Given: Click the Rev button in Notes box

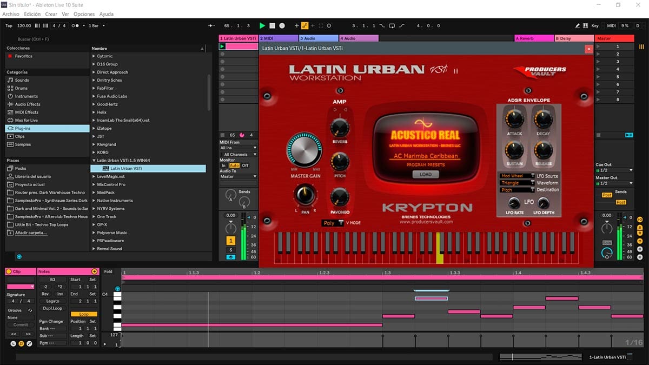Looking at the screenshot, I should [x=45, y=294].
